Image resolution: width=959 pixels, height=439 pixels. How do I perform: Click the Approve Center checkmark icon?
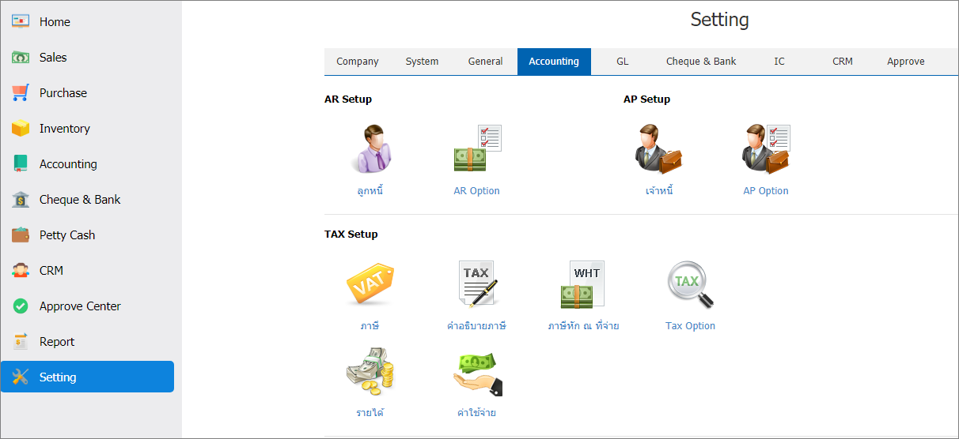[21, 306]
